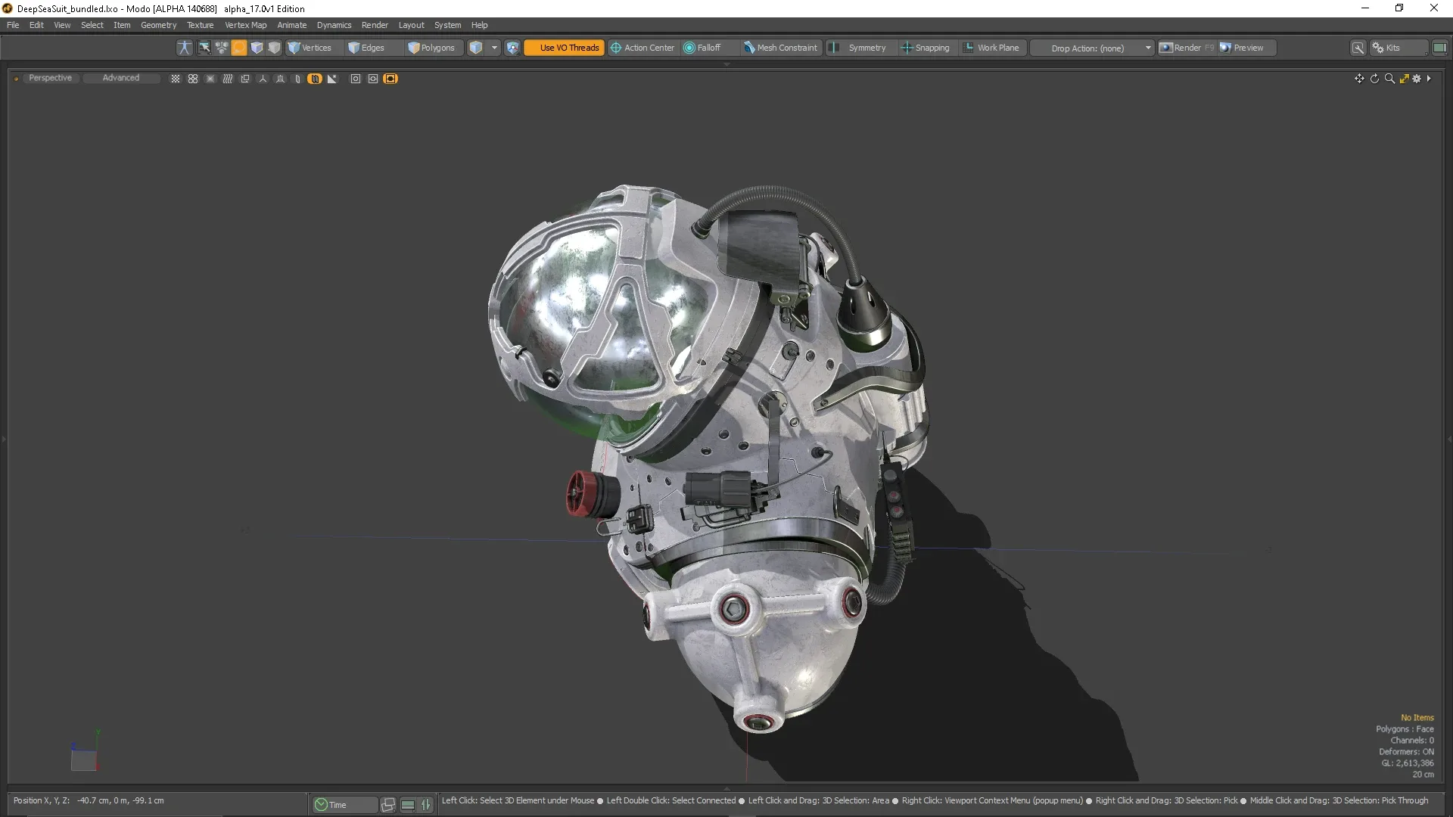1453x817 pixels.
Task: Click the Time button in status bar
Action: [x=344, y=805]
